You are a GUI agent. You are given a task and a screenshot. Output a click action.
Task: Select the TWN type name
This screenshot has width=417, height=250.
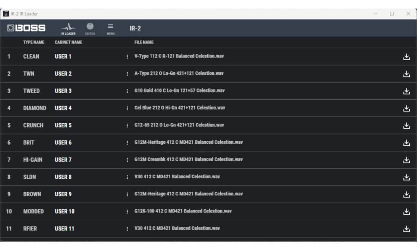pyautogui.click(x=29, y=74)
